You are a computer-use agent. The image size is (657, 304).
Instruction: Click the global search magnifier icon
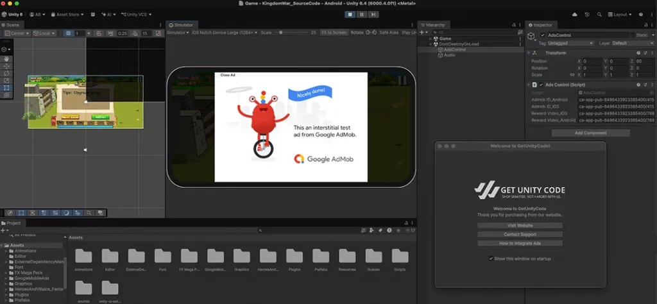599,15
